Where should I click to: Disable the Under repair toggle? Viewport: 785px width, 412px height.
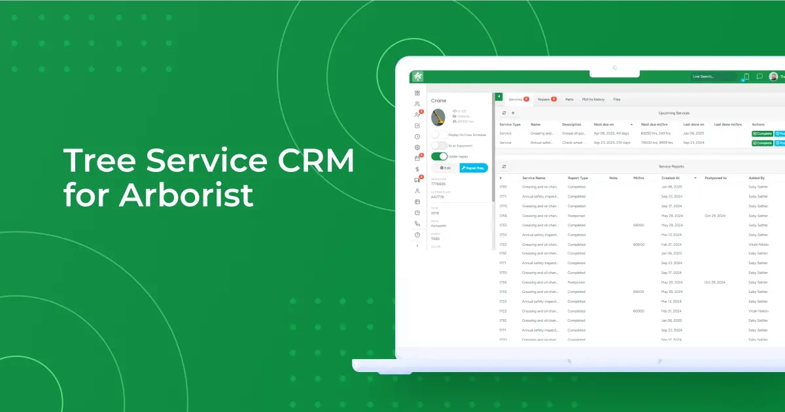pos(439,156)
